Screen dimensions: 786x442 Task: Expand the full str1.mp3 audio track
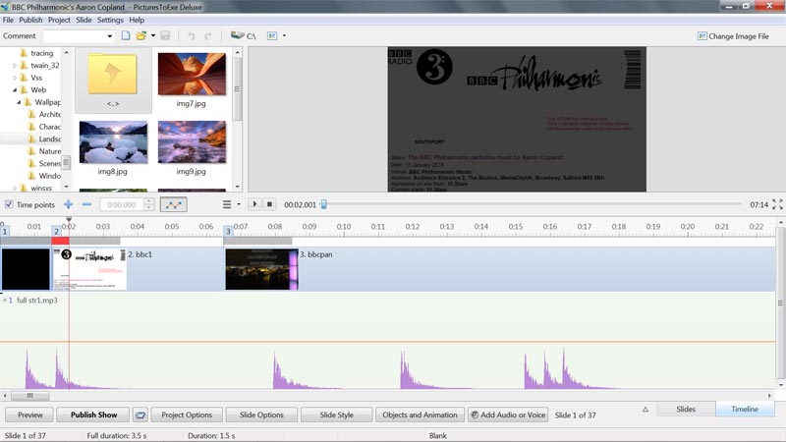coord(5,301)
